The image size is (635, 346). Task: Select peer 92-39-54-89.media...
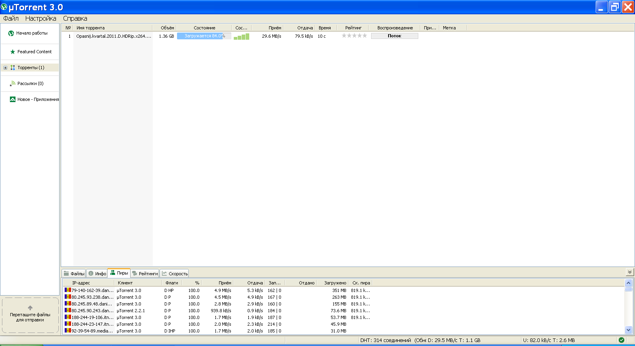point(92,331)
